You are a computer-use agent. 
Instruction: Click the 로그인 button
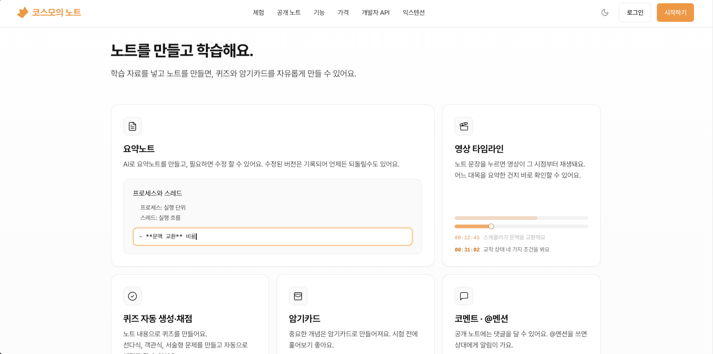pyautogui.click(x=635, y=13)
